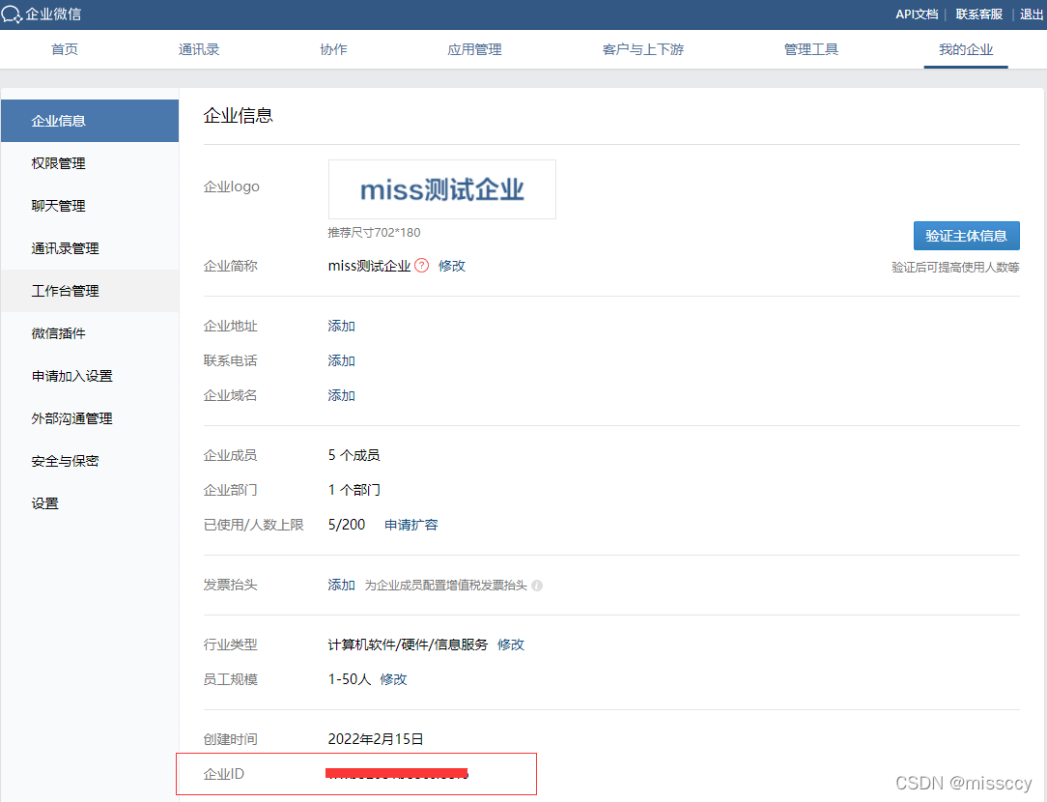Click the miss测试企业 logo image
This screenshot has height=802, width=1047.
pos(442,189)
